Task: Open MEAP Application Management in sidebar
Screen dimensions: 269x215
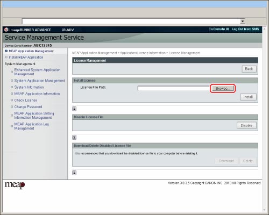Action: click(x=31, y=51)
